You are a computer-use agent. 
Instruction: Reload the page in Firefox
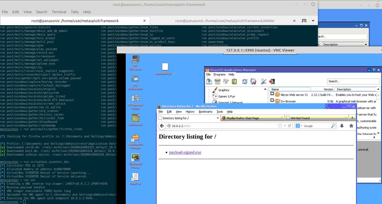tap(290, 126)
